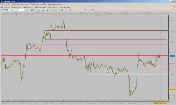The height and width of the screenshot is (105, 176).
Task: Open the pencil tool dropdown arrow
Action: point(60,10)
